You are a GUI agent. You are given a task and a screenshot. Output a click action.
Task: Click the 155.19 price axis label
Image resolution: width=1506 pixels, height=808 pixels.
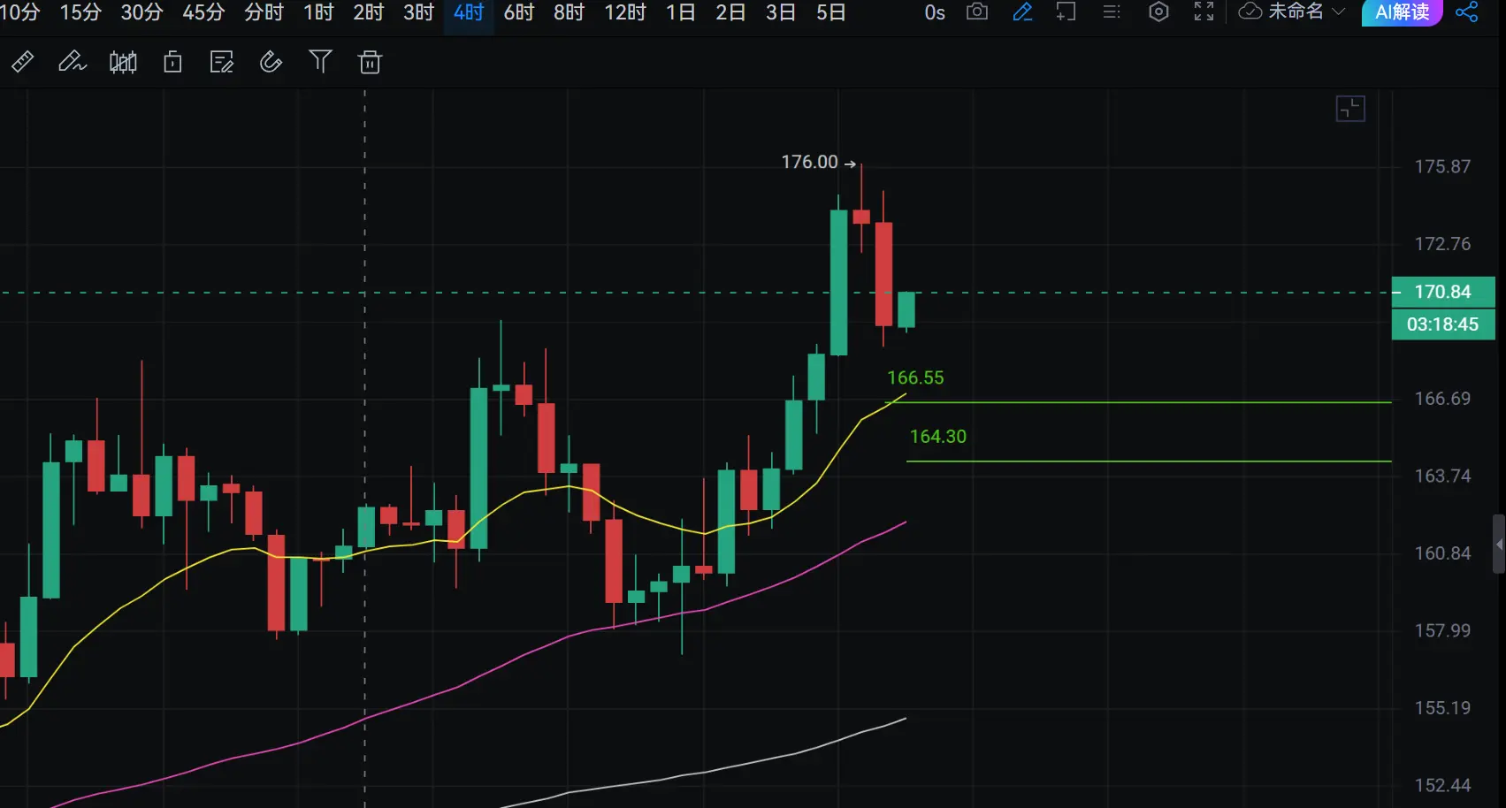(x=1442, y=708)
